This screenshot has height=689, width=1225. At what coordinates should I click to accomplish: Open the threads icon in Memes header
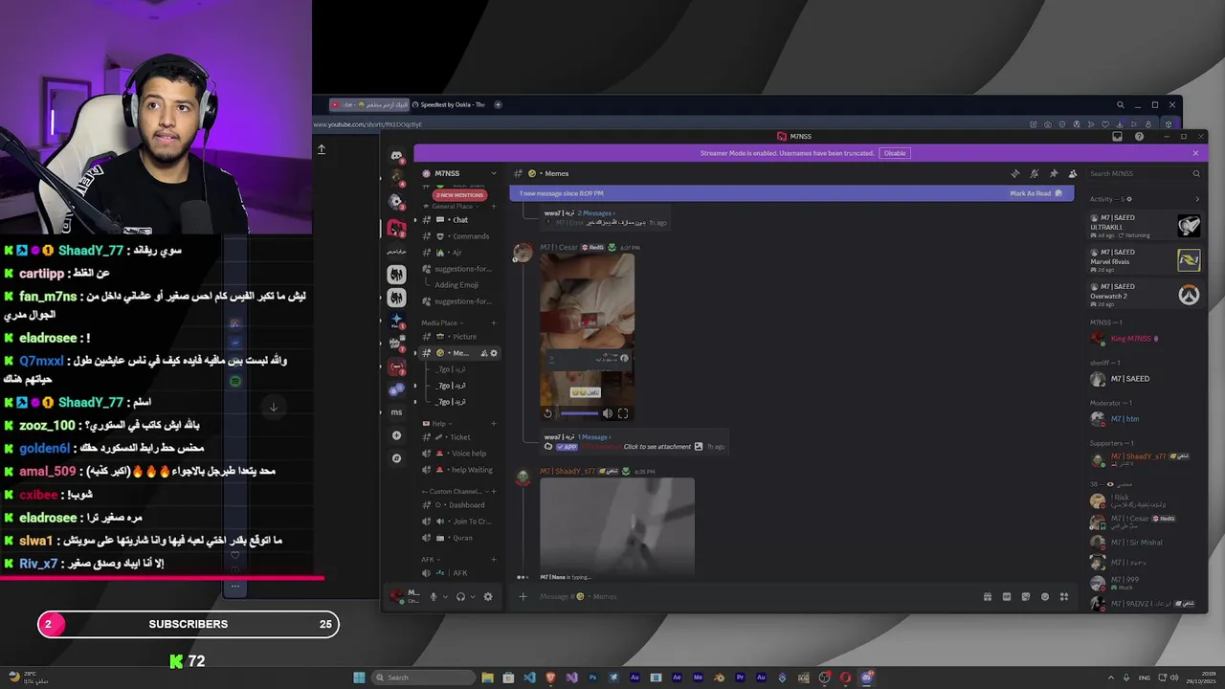tap(1015, 173)
